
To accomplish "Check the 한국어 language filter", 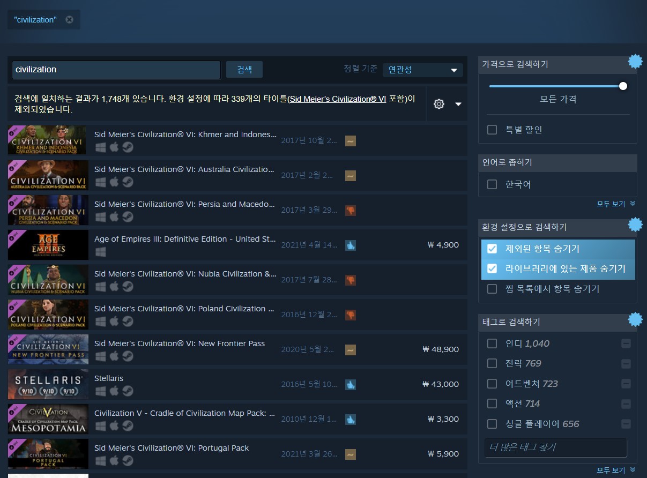I will click(492, 184).
